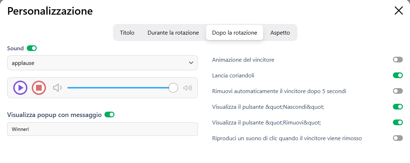This screenshot has height=163, width=410.
Task: Select the Aspetto tab
Action: click(280, 32)
